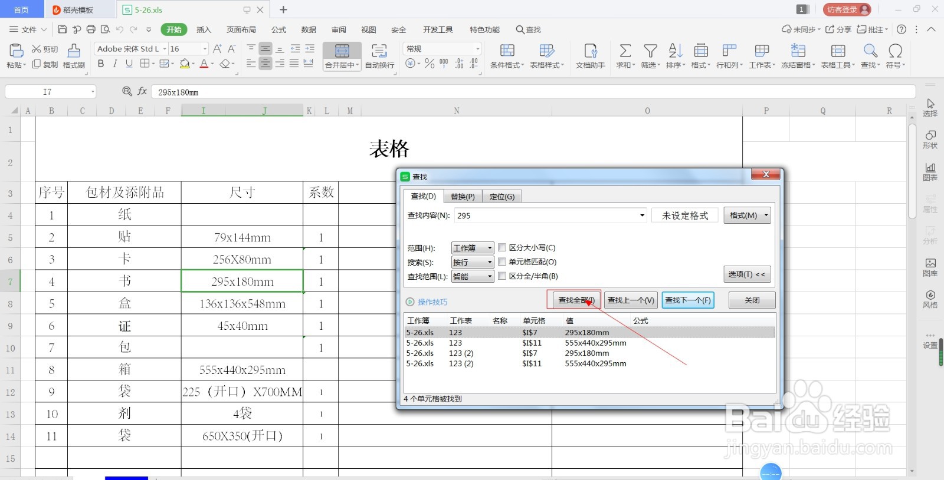This screenshot has width=944, height=480.
Task: Open the Look in dropdown (智能)
Action: pos(473,276)
